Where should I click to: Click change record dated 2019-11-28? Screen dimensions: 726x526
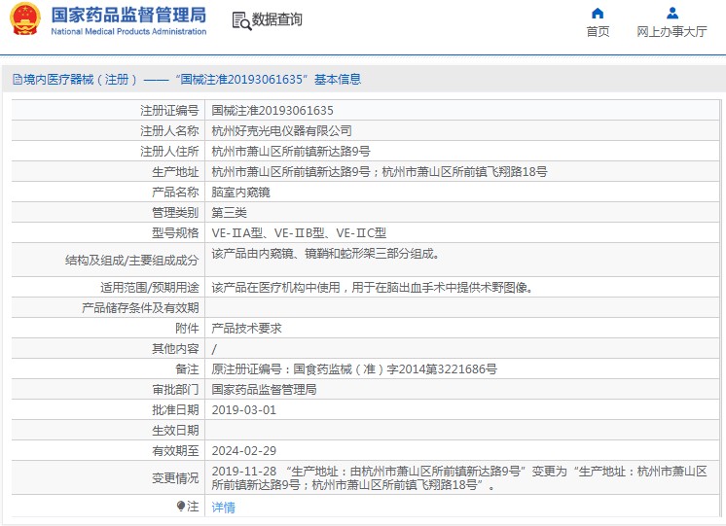coord(459,478)
